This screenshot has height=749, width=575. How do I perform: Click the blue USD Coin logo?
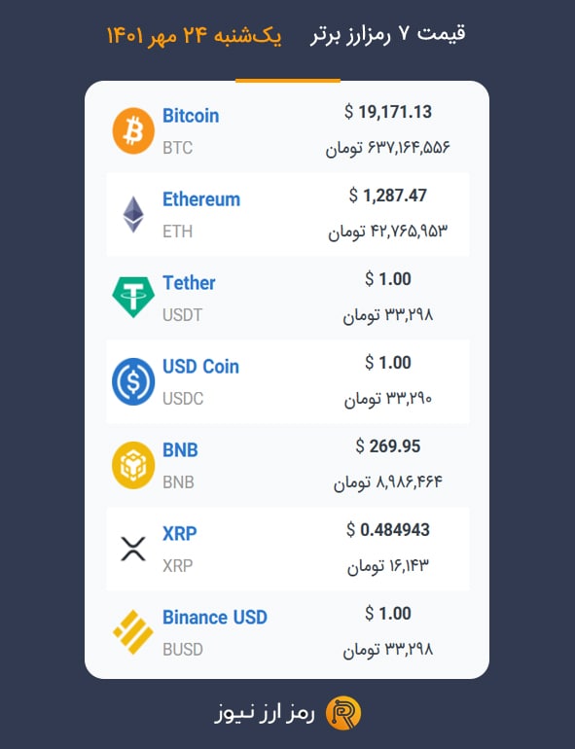point(133,381)
